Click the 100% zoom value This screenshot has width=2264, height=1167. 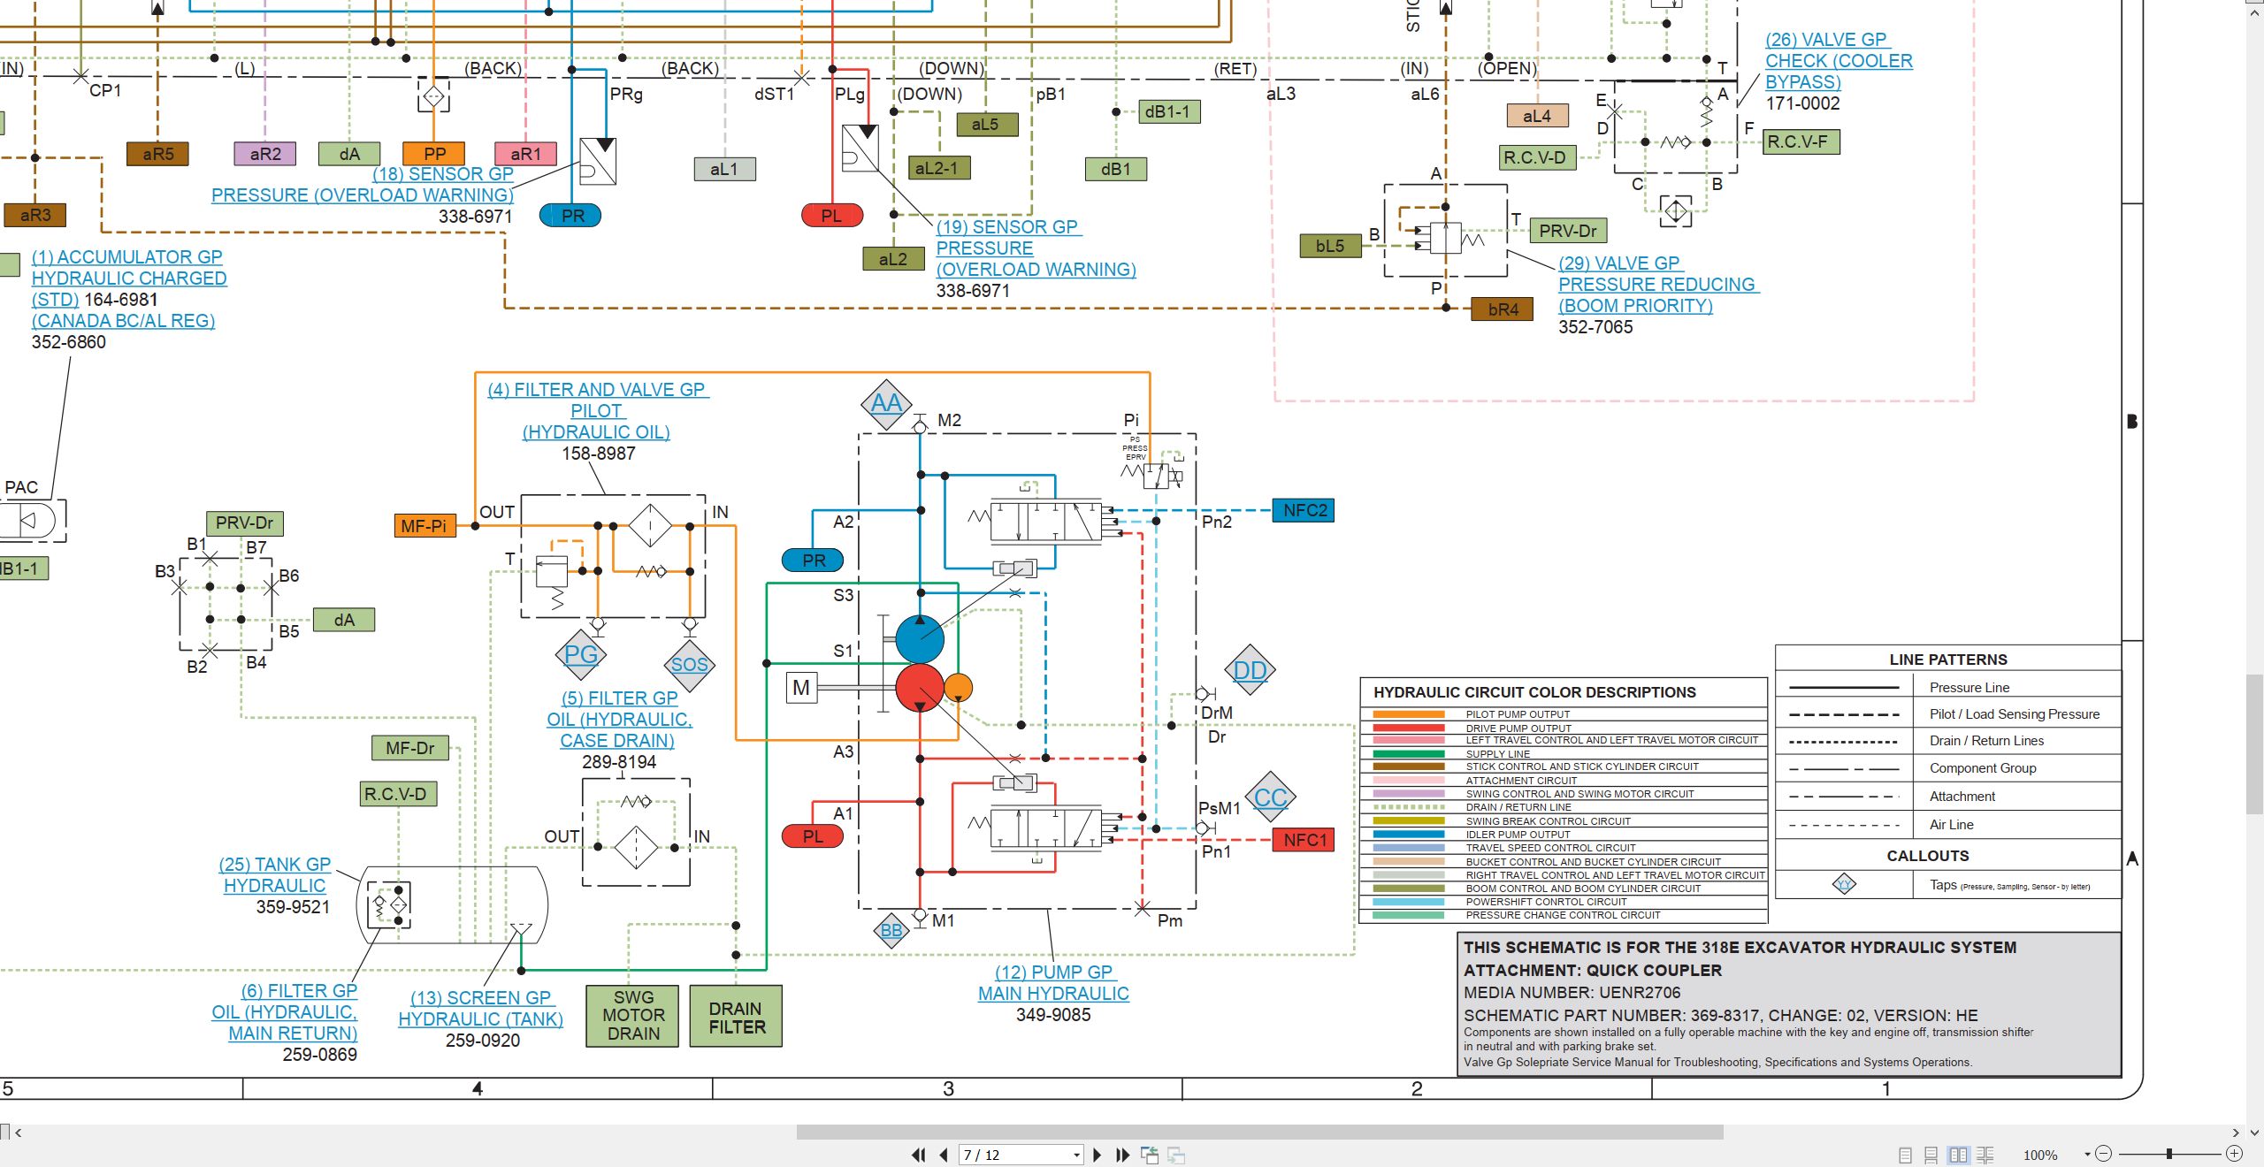2039,1155
